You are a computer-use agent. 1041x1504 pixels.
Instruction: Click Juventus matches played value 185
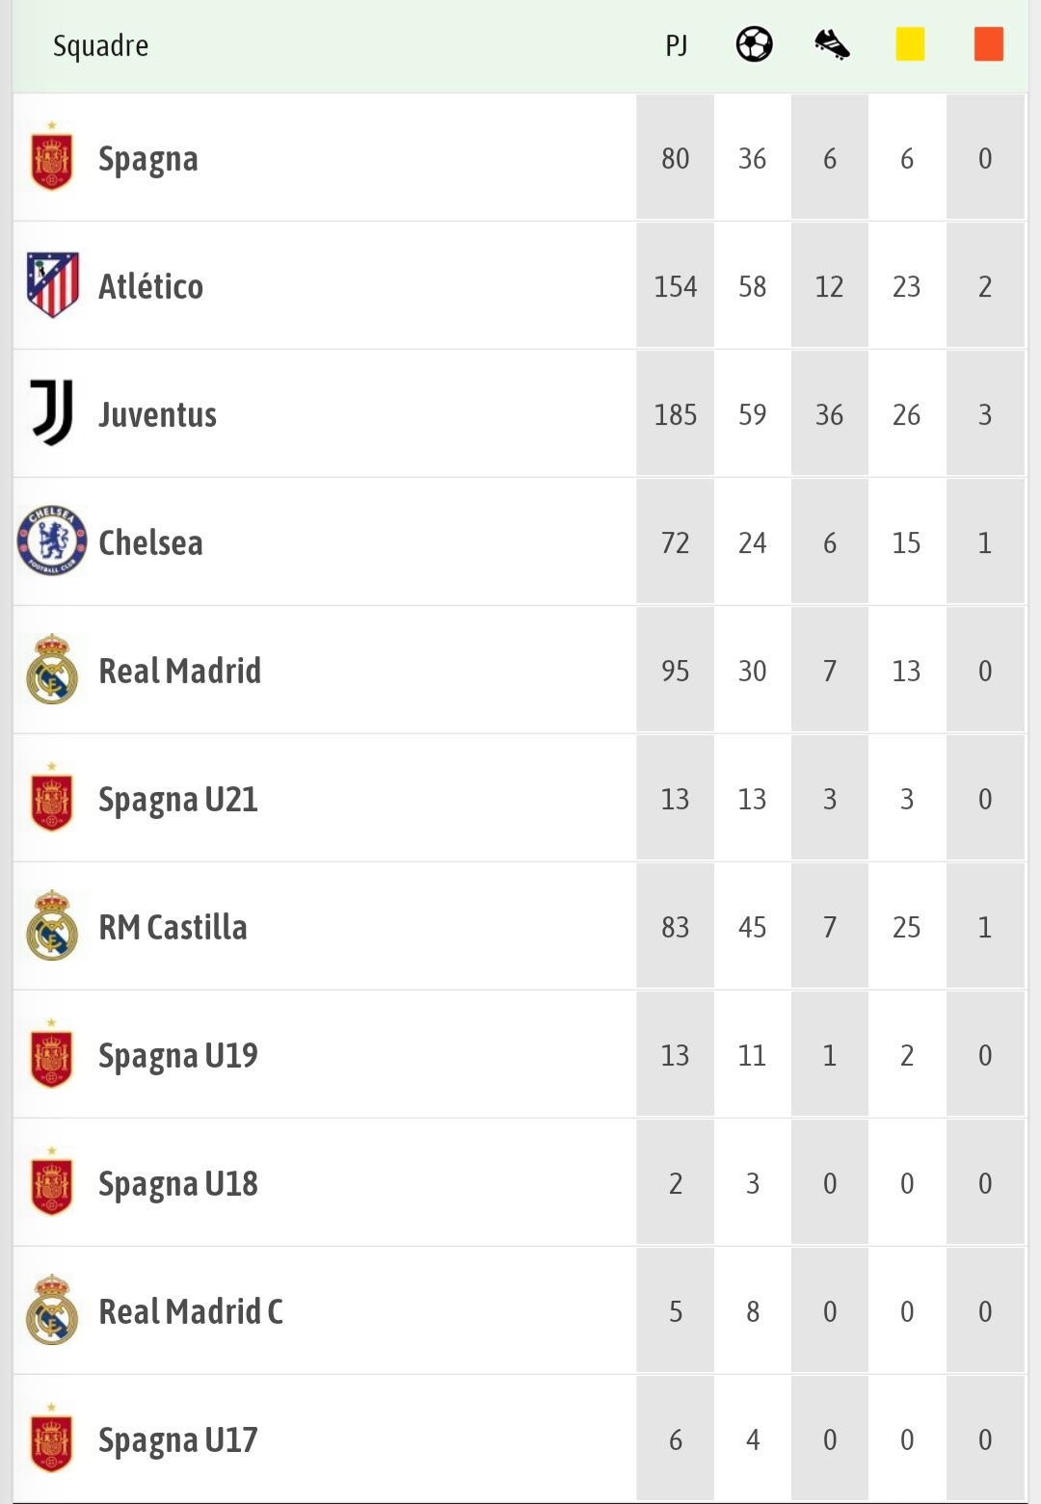pos(676,414)
